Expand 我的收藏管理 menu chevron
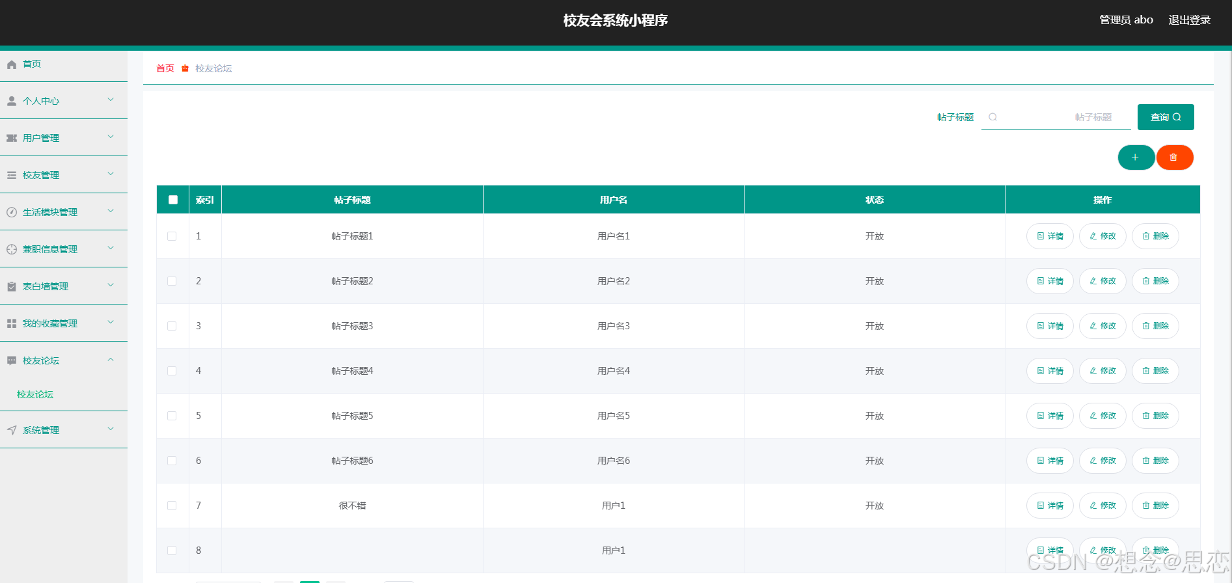Image resolution: width=1232 pixels, height=583 pixels. point(111,322)
